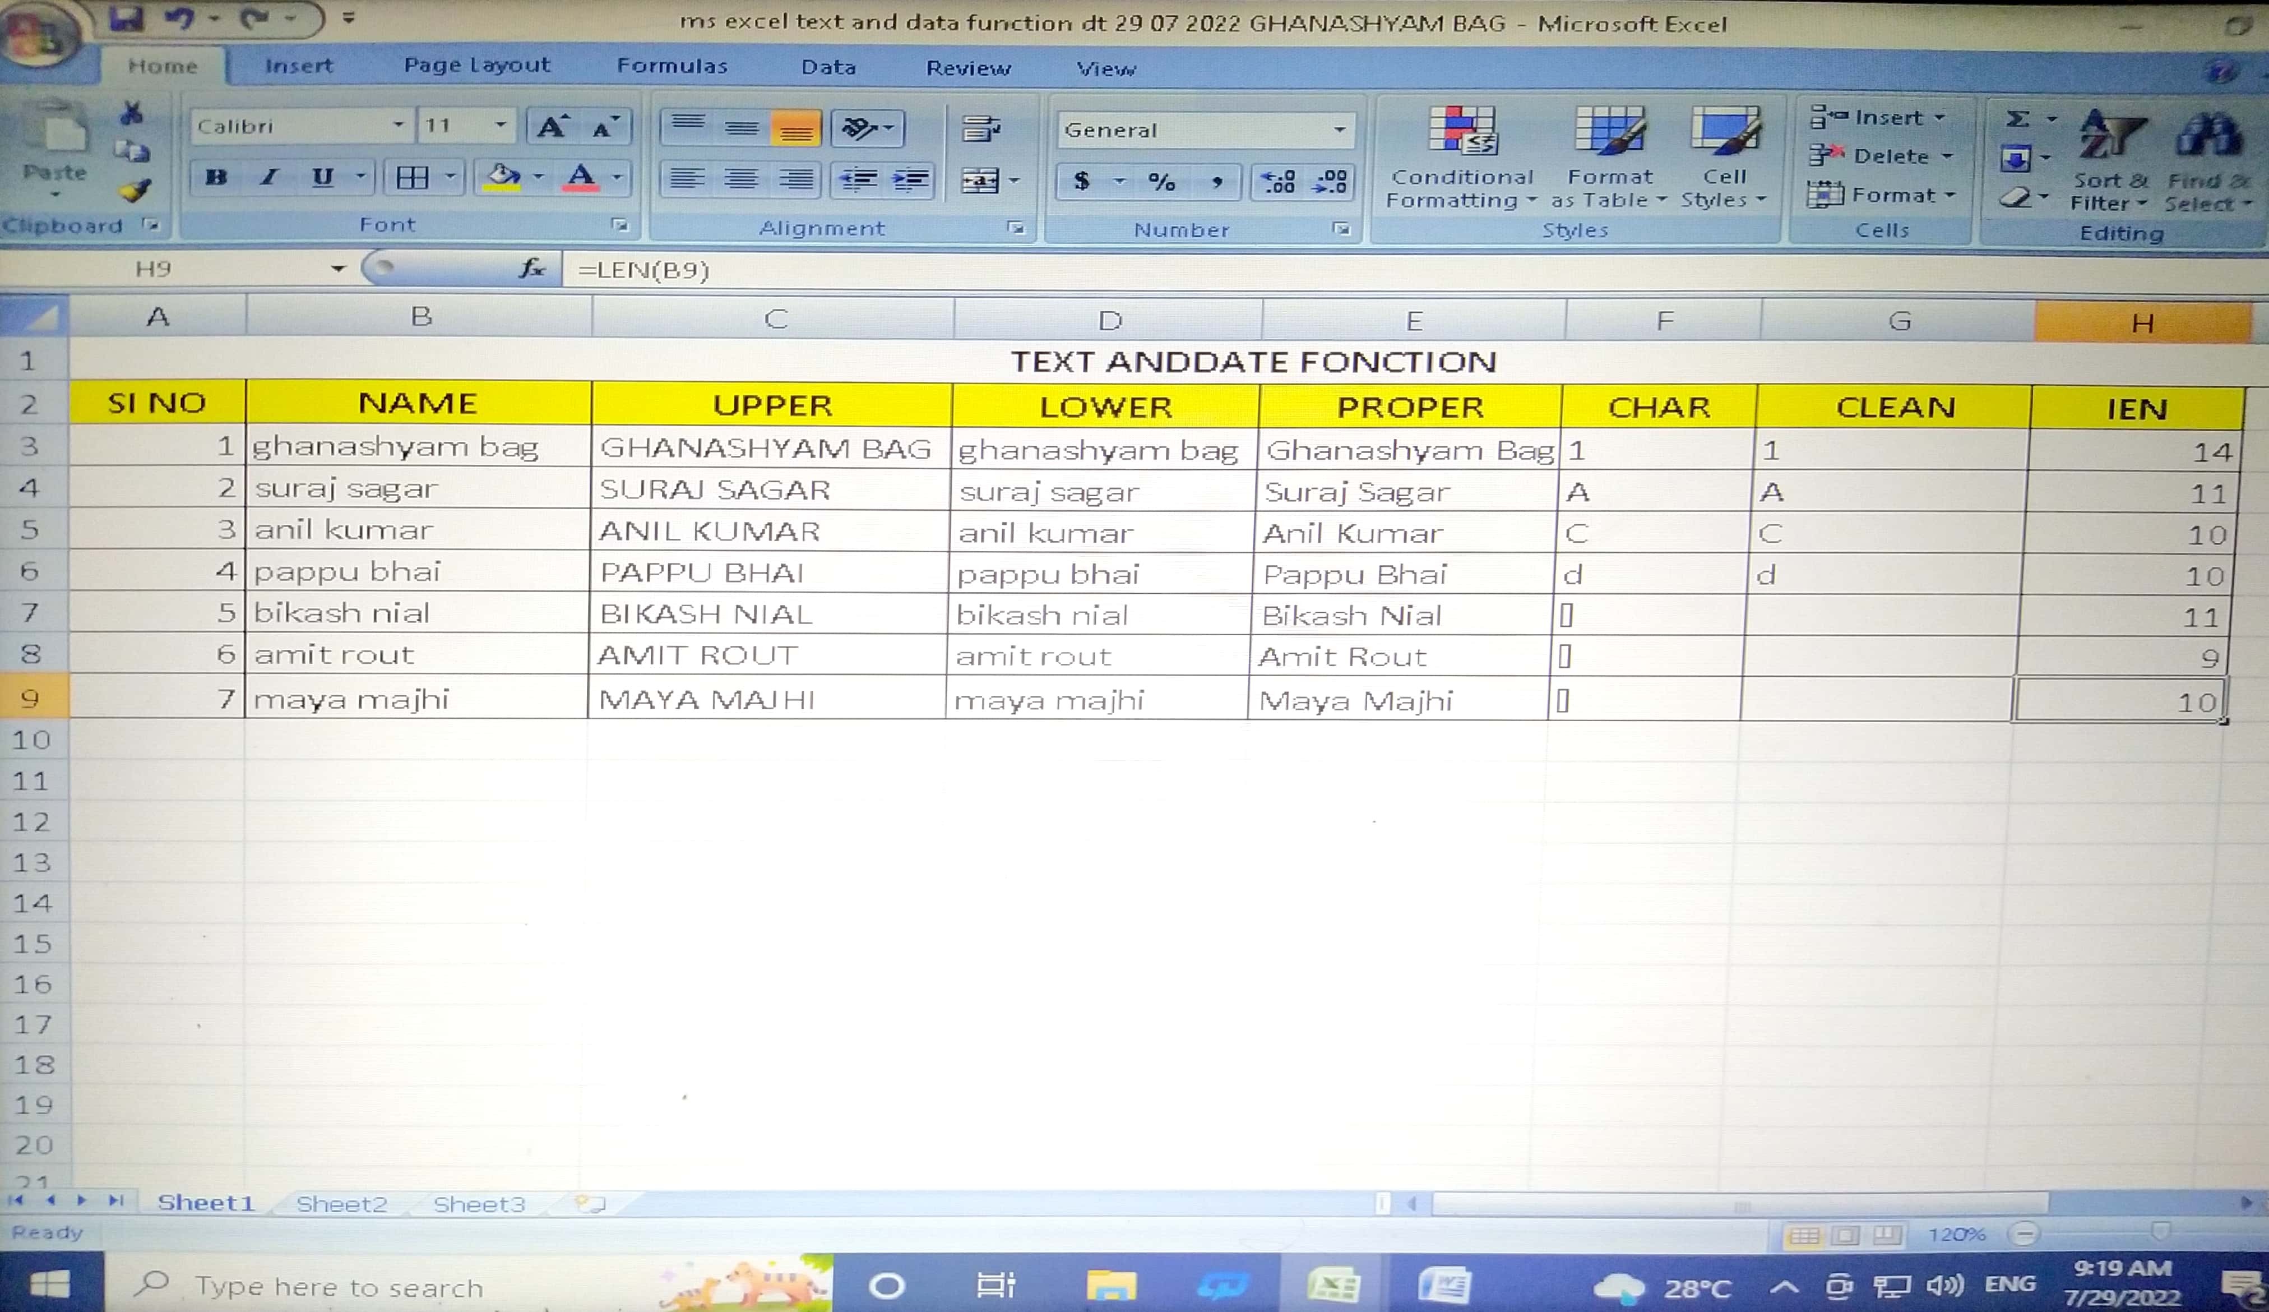Switch to the Formulas ribbon tab

click(x=672, y=66)
